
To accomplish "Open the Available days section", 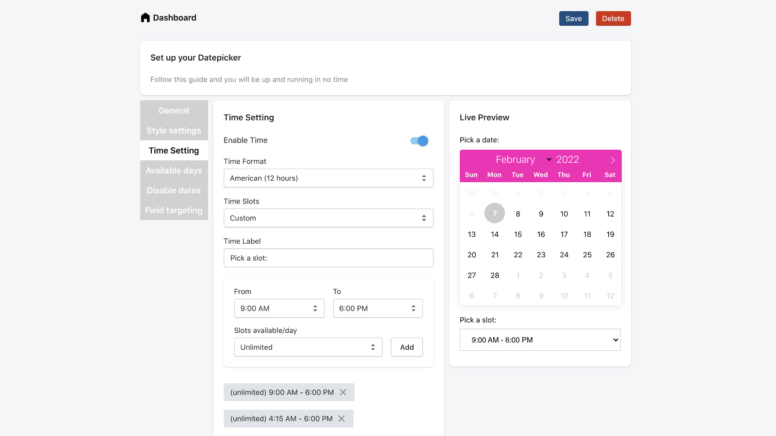I will coord(174,170).
